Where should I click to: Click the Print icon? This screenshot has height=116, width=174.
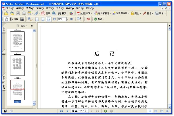pos(24,13)
